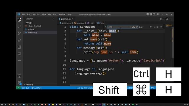Show additional views ellipsis in activity bar

point(19,60)
